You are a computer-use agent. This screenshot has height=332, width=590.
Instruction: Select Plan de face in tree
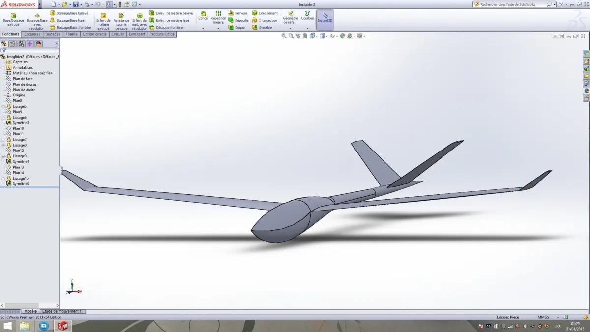point(23,79)
